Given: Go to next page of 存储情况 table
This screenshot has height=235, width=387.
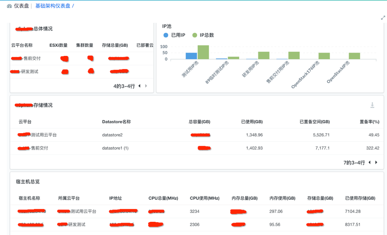Looking at the screenshot, I should (x=376, y=162).
